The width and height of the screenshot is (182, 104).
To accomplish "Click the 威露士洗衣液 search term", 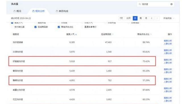I will (x=19, y=90).
